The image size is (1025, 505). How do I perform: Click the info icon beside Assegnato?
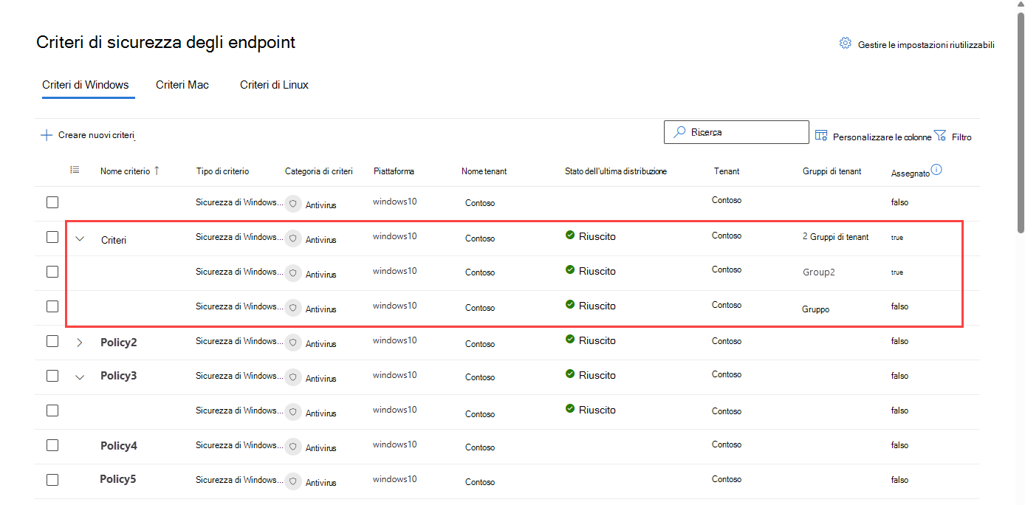(936, 170)
